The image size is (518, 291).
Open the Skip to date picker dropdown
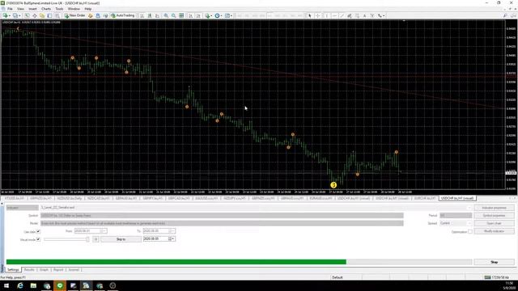point(173,239)
